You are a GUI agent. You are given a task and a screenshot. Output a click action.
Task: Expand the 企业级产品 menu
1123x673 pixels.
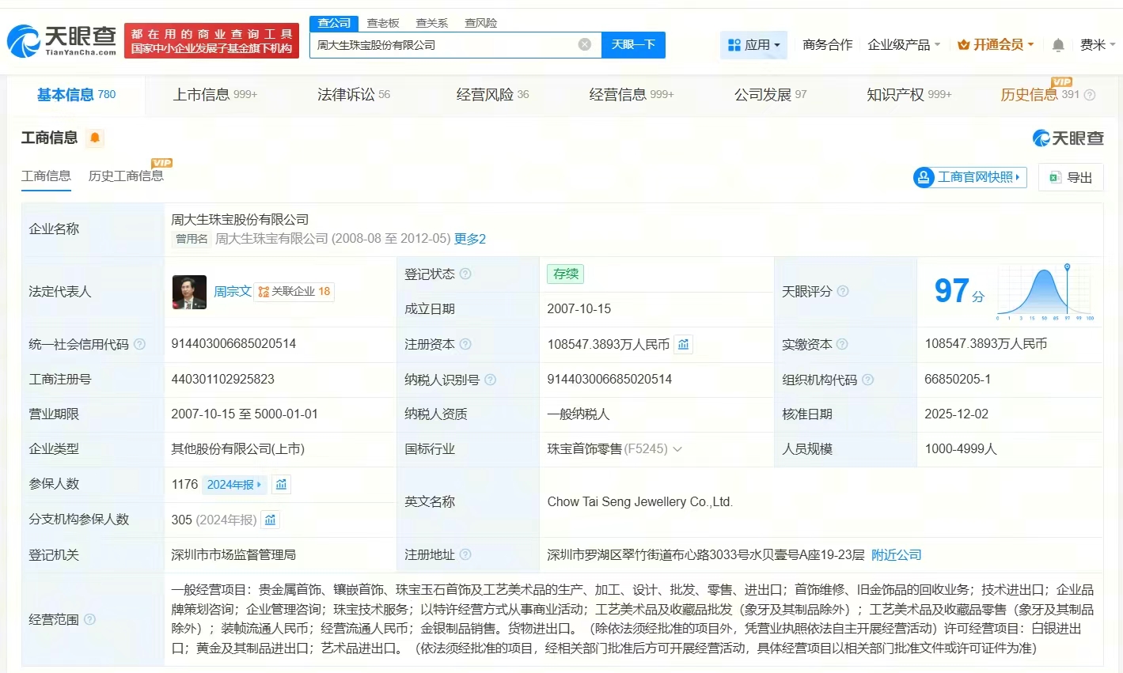pyautogui.click(x=904, y=45)
